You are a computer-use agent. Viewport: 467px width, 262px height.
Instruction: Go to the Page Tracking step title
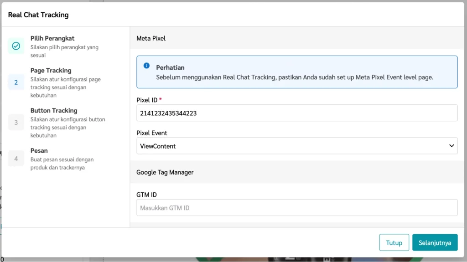pyautogui.click(x=51, y=71)
